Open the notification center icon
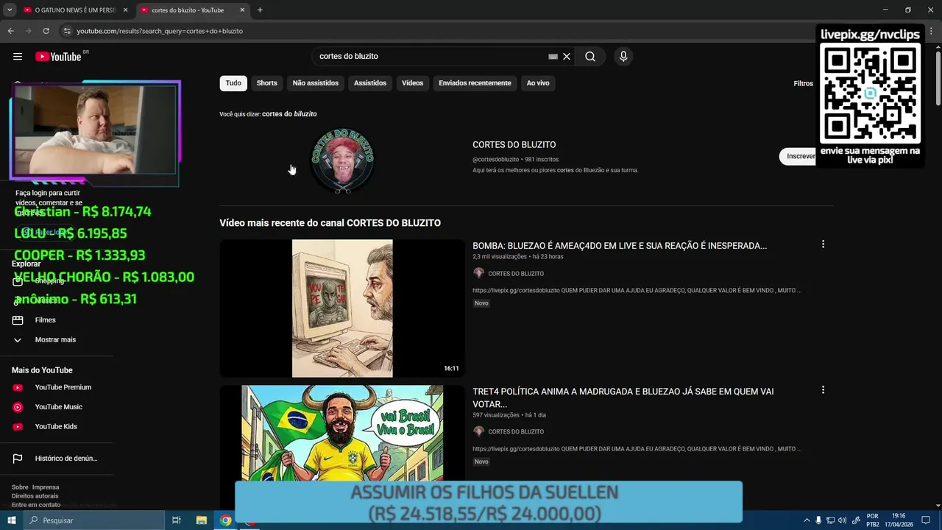The width and height of the screenshot is (942, 530). tap(926, 520)
